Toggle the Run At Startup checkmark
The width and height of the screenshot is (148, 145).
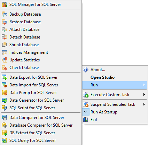[x=86, y=112]
